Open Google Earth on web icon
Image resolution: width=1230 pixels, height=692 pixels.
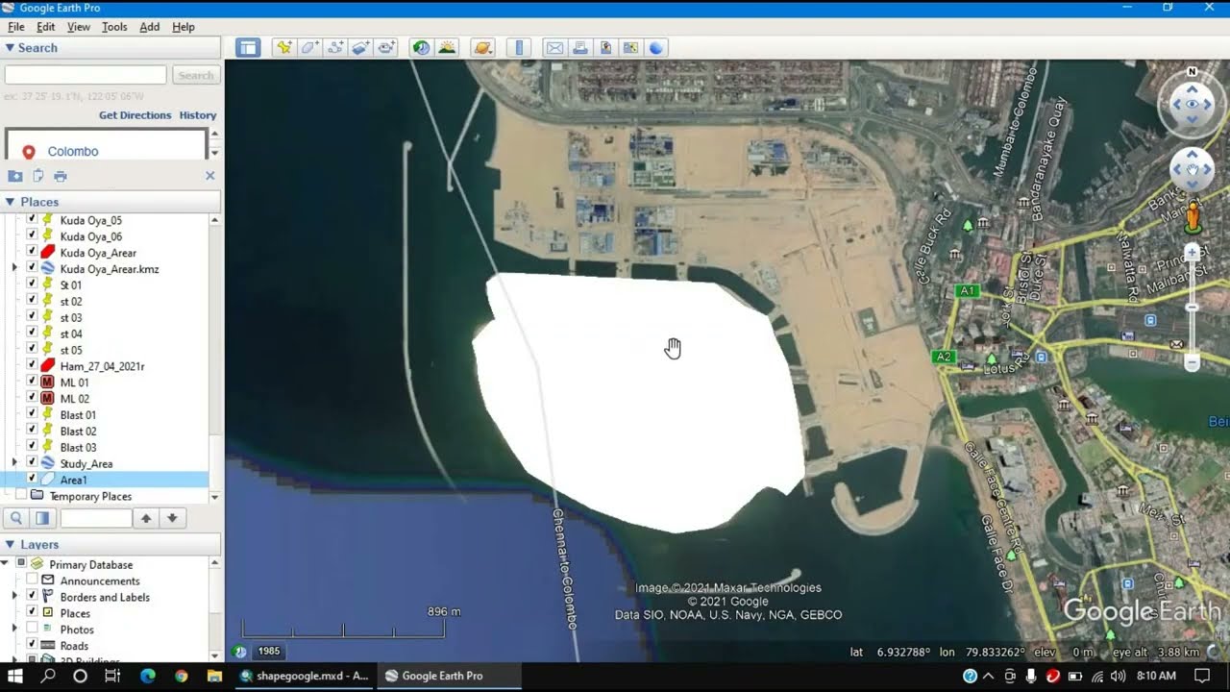[655, 48]
